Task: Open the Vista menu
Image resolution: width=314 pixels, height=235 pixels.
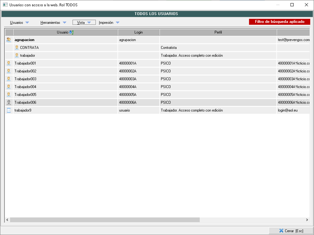Action: tap(84, 23)
